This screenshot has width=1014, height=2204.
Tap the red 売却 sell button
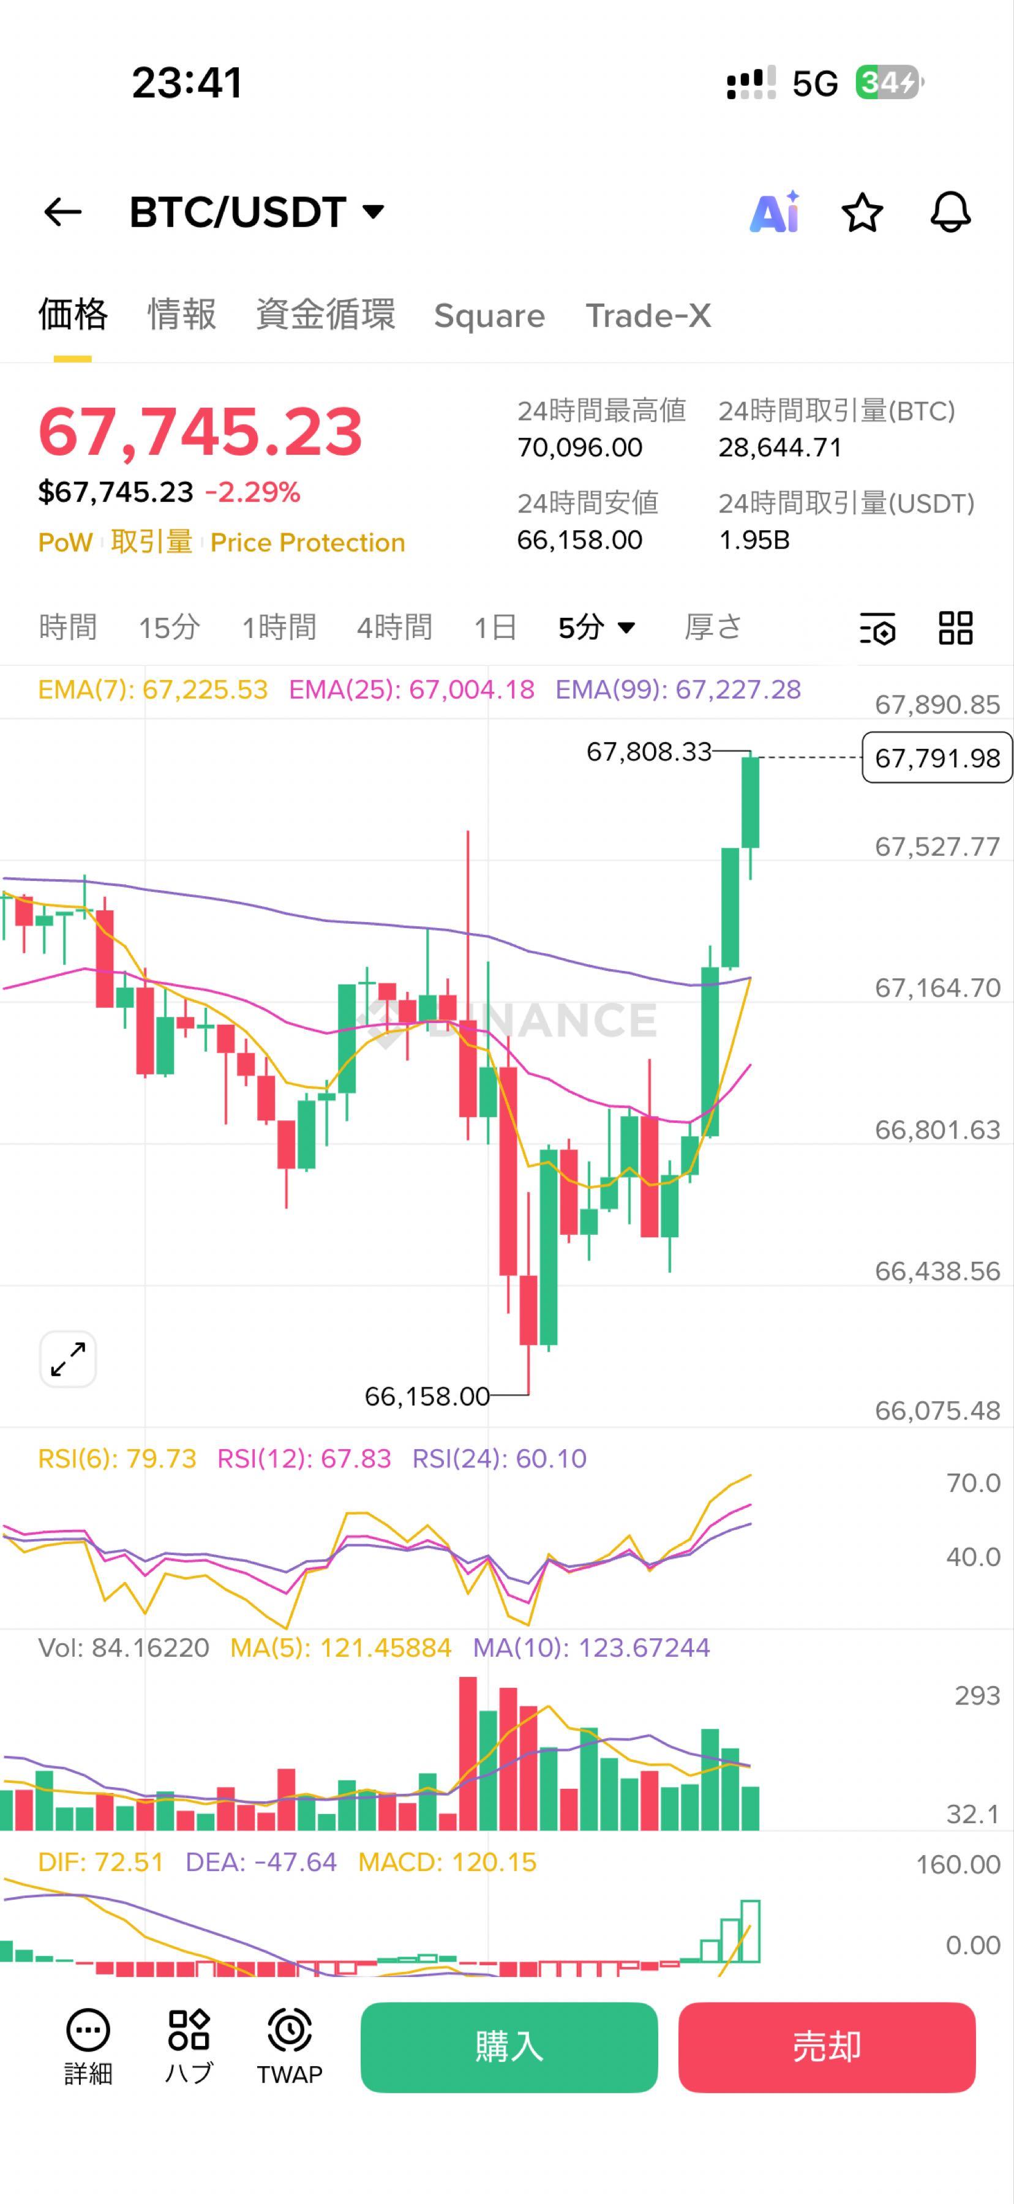827,2047
